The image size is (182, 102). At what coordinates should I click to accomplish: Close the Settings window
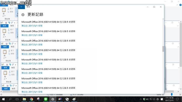161,7
